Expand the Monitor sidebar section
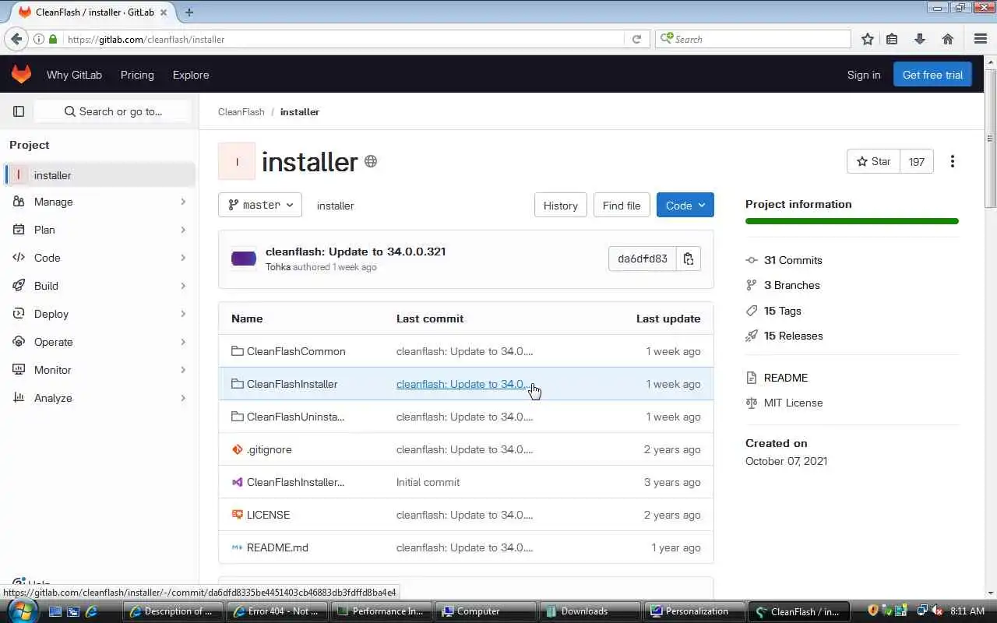This screenshot has height=623, width=997. [99, 370]
